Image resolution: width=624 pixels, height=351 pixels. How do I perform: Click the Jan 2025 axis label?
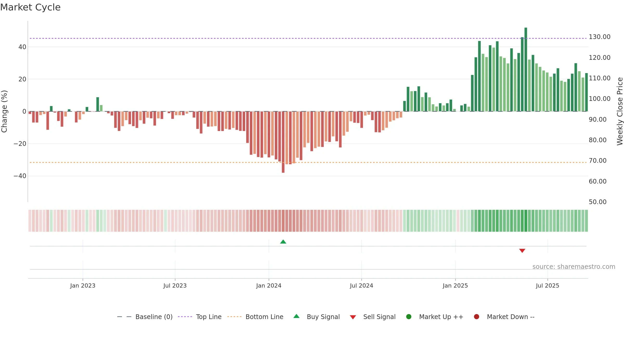pos(455,285)
